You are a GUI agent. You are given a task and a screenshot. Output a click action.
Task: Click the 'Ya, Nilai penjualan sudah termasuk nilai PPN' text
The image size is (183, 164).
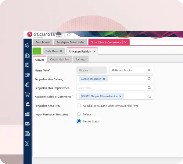110,106
